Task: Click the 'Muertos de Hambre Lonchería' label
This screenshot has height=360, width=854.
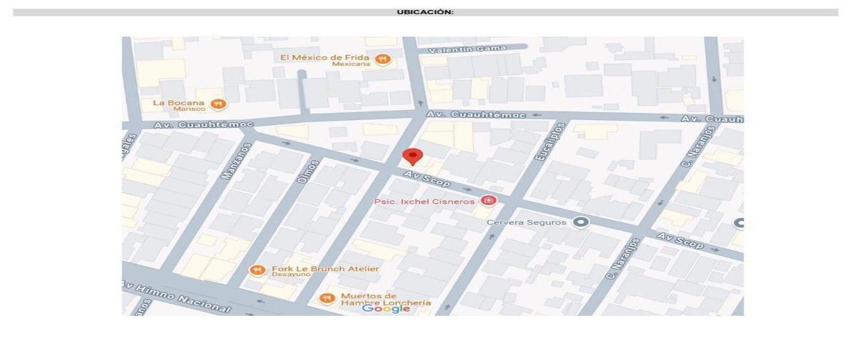Action: point(386,299)
